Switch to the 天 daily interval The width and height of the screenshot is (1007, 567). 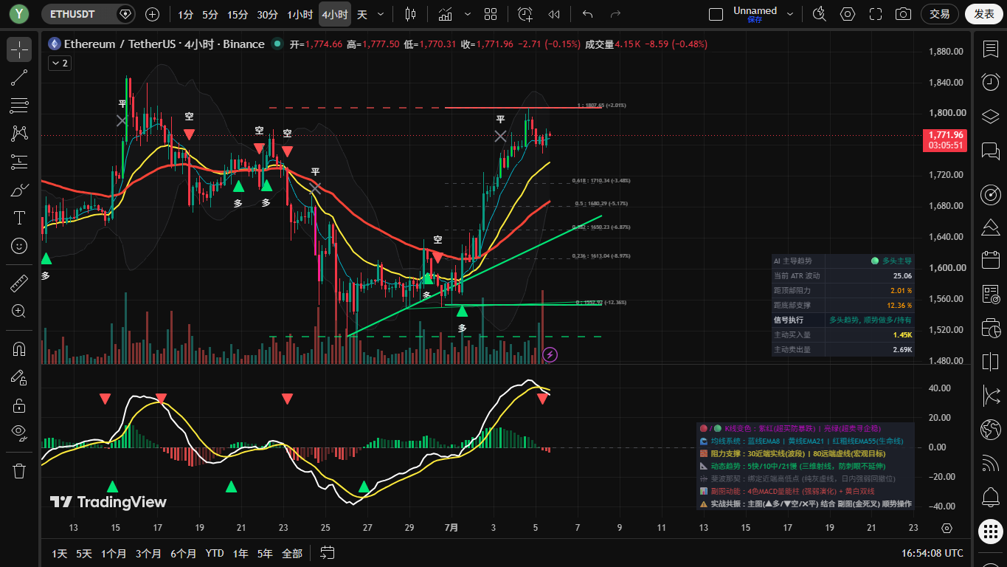(362, 14)
